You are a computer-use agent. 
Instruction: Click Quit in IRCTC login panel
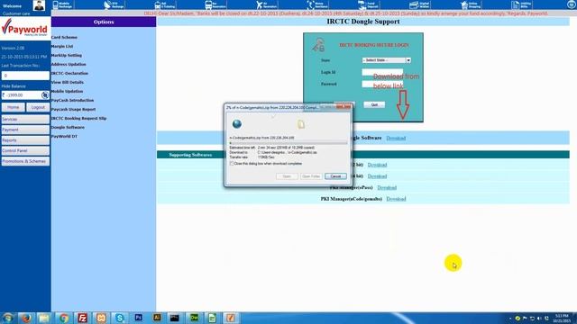[x=374, y=104]
